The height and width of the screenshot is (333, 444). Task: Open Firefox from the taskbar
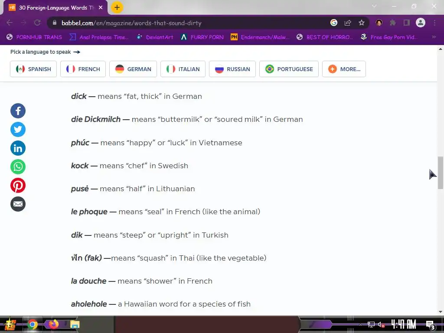[x=53, y=324]
